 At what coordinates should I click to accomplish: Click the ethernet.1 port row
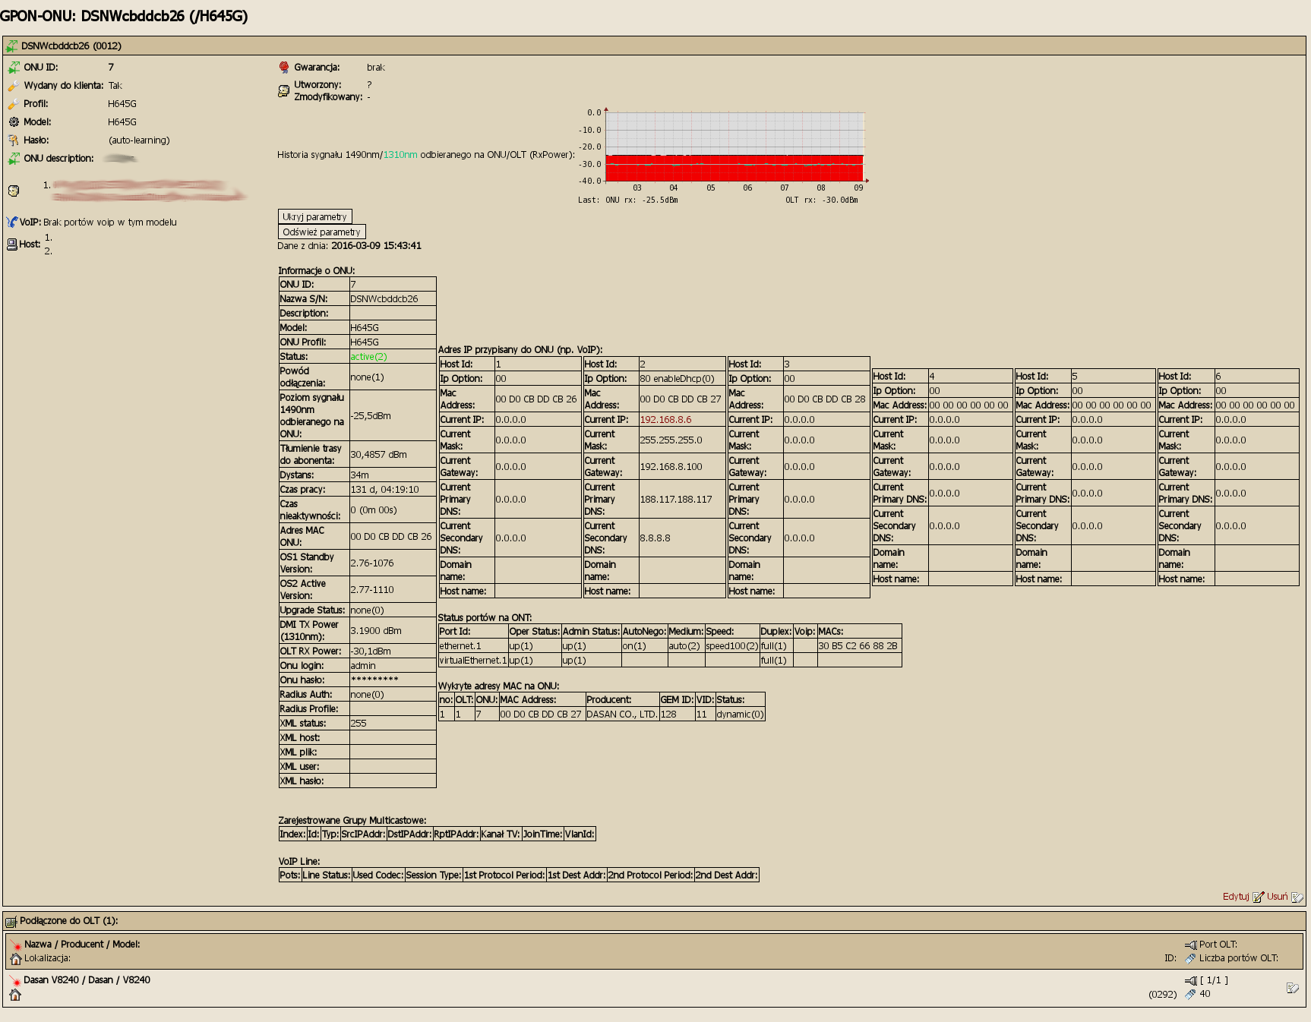pos(670,646)
